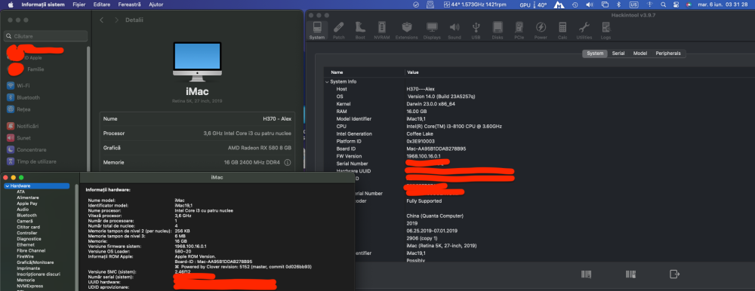Switch to the Serial tab in Hackintool
755x291 pixels.
click(x=618, y=54)
